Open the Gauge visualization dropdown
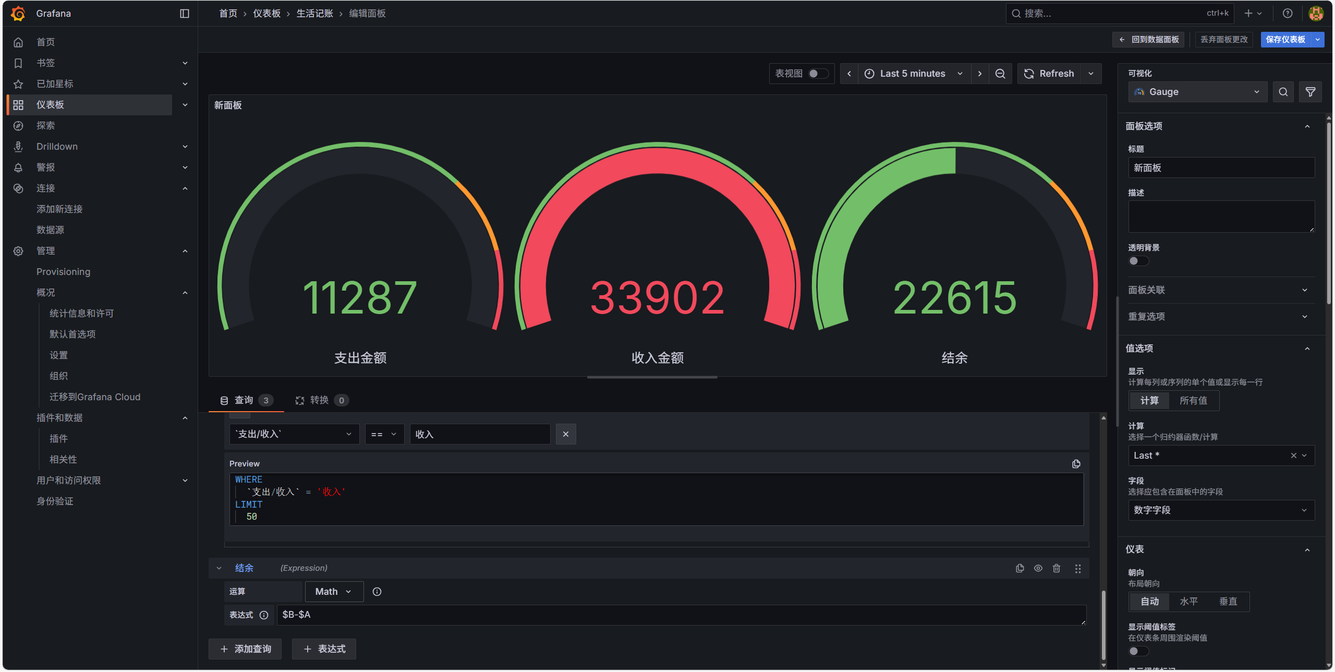This screenshot has width=1335, height=672. click(x=1197, y=92)
